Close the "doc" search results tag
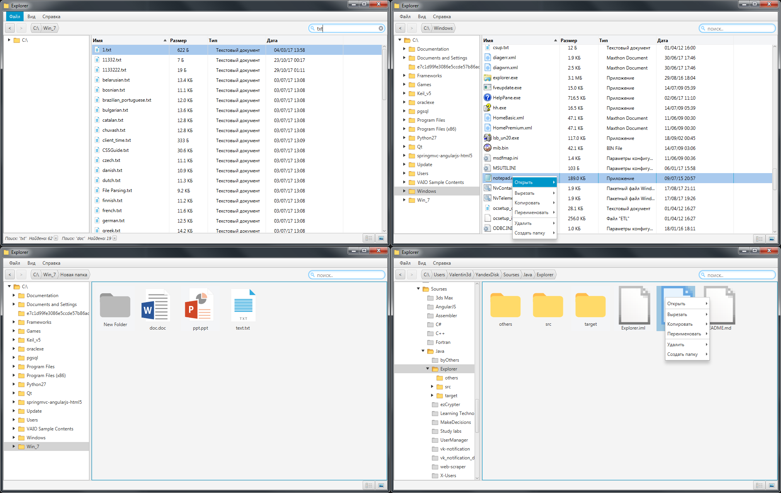781x493 pixels. [114, 238]
